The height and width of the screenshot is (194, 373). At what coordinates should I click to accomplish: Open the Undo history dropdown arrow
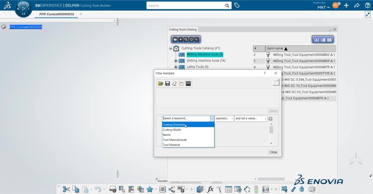(x=104, y=189)
